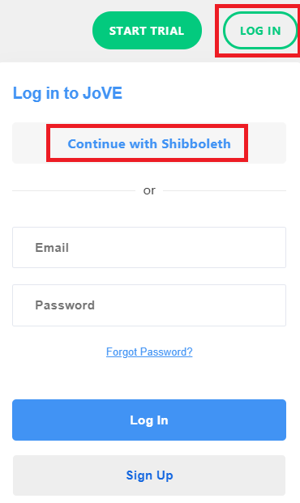Screen dimensions: 300x503
Task: Focus the Email input field
Action: point(149,247)
